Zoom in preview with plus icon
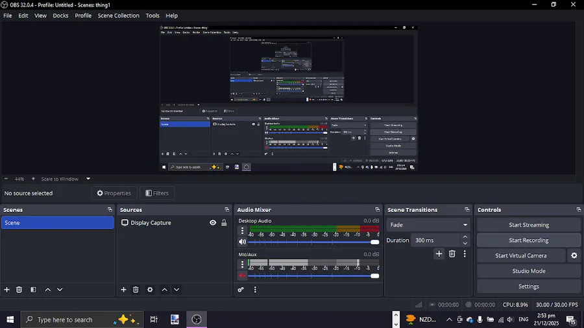Screen dimensions: 584x328 click(x=33, y=179)
